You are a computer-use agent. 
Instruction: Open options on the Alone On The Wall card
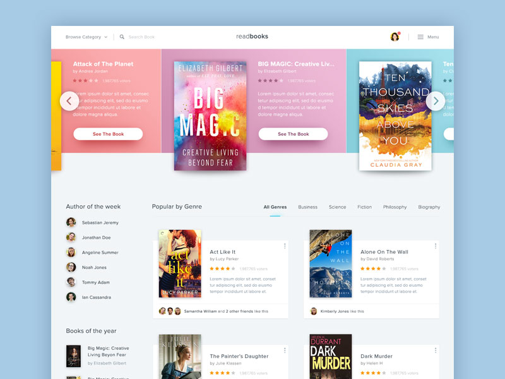(437, 244)
